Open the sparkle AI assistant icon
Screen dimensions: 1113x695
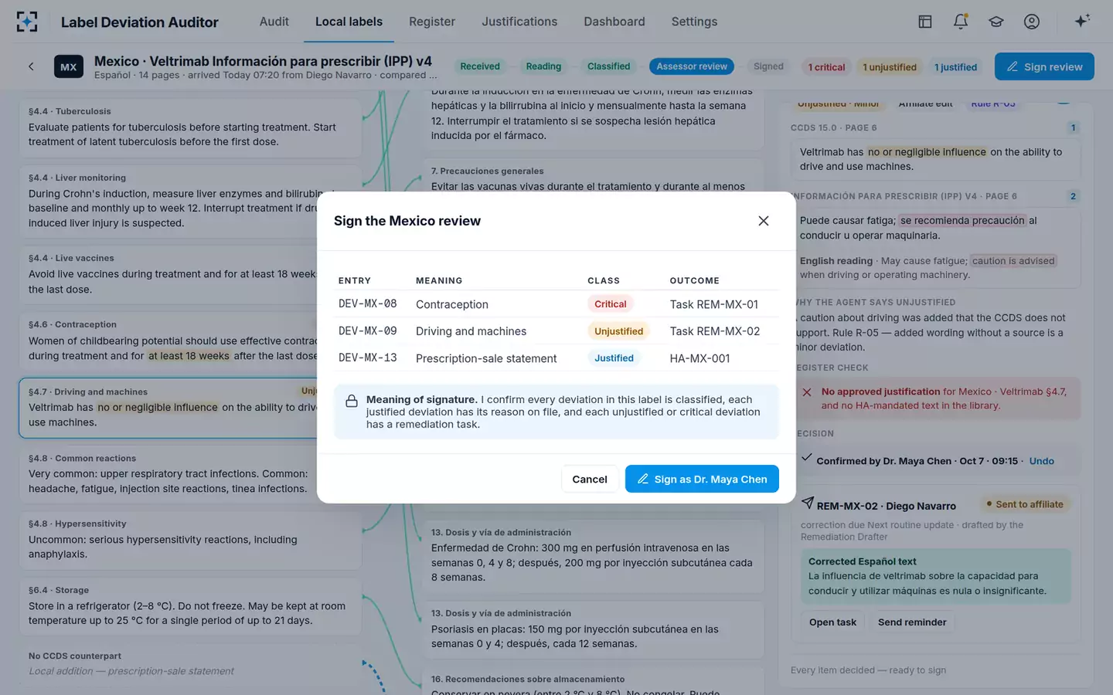(1082, 21)
